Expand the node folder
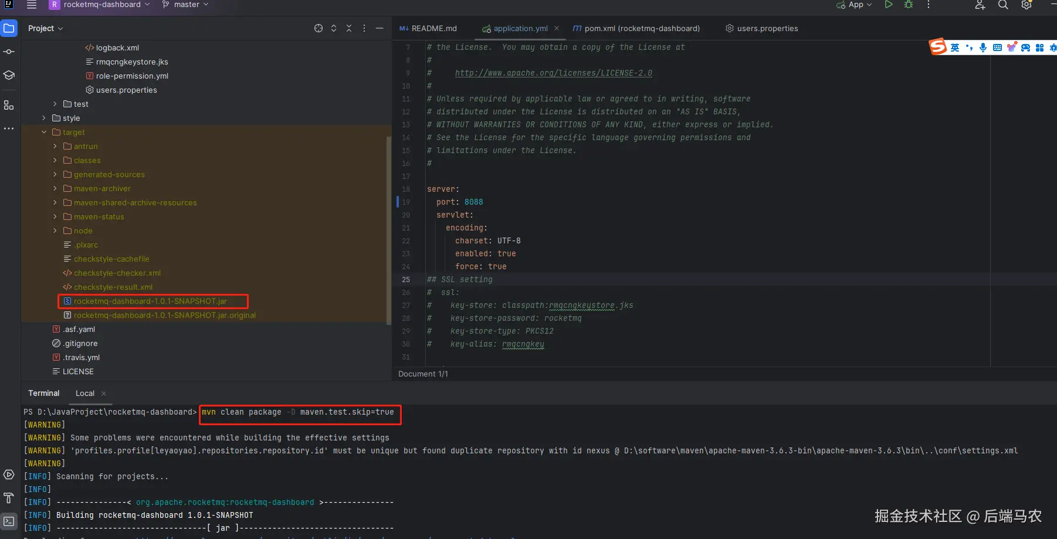This screenshot has width=1057, height=539. [x=55, y=230]
